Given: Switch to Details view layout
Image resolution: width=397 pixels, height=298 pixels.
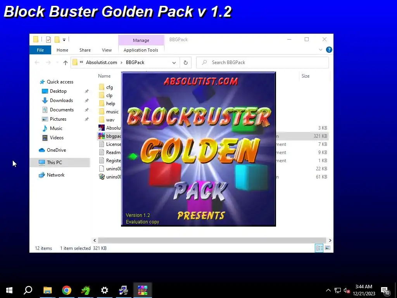Looking at the screenshot, I should pos(319,248).
